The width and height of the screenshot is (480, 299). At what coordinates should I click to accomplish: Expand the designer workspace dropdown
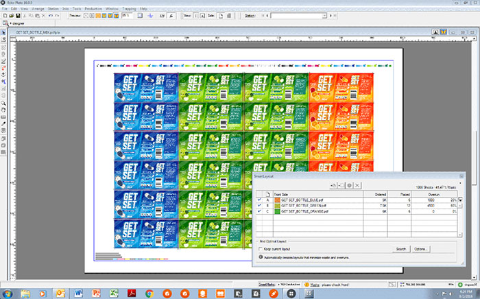(x=11, y=23)
